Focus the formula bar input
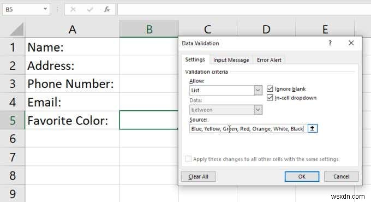The width and height of the screenshot is (371, 202). 244,9
